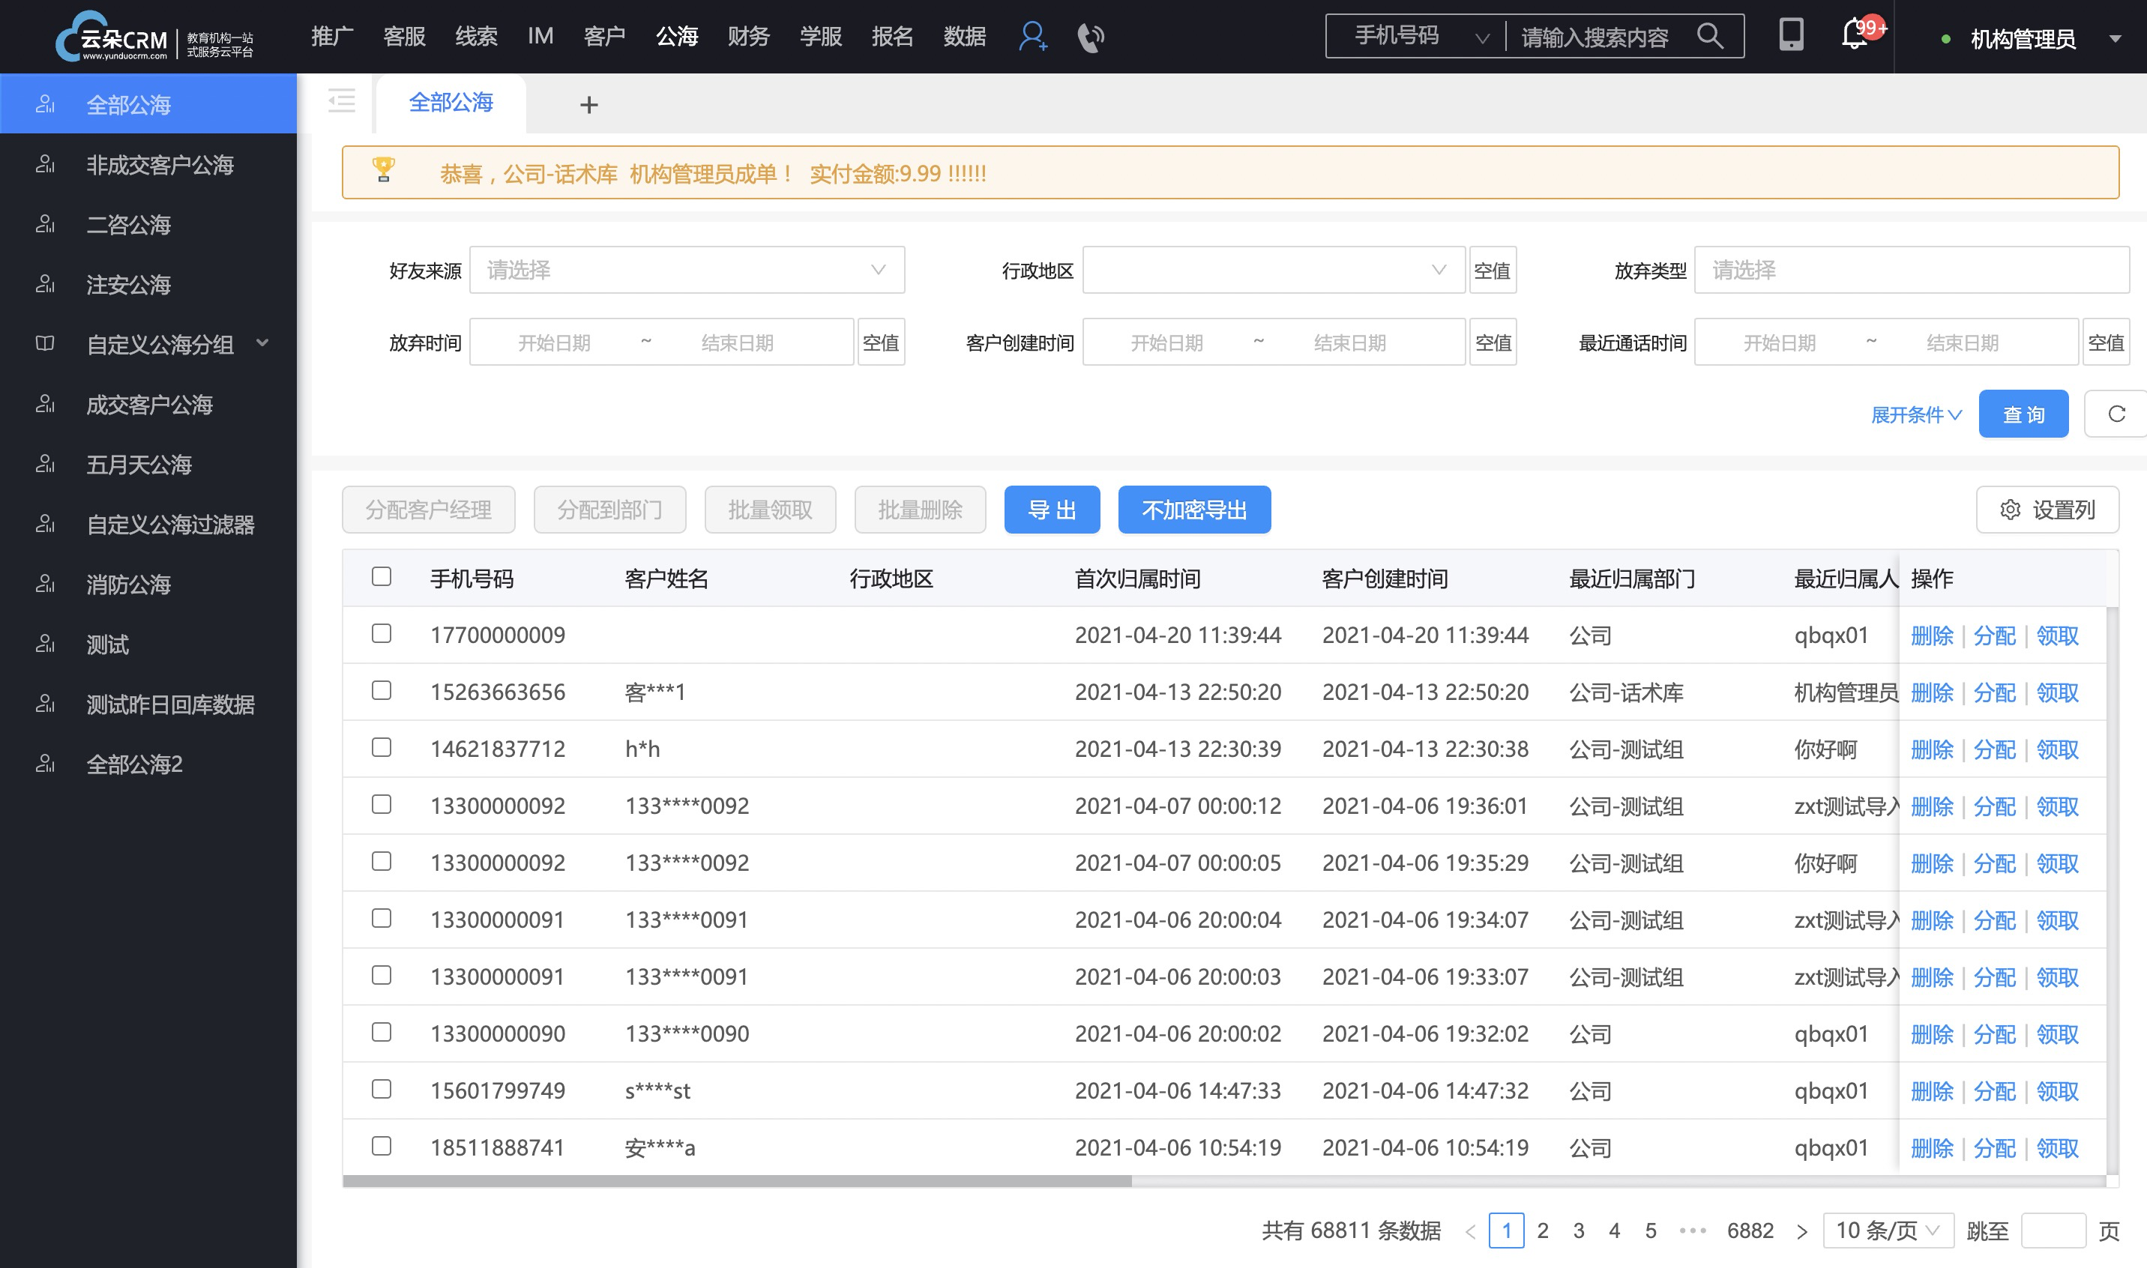The width and height of the screenshot is (2147, 1268).
Task: Click the 不加密导出 button
Action: [1194, 510]
